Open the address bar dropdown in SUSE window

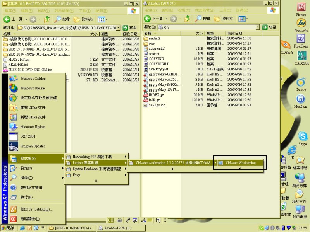(118, 27)
